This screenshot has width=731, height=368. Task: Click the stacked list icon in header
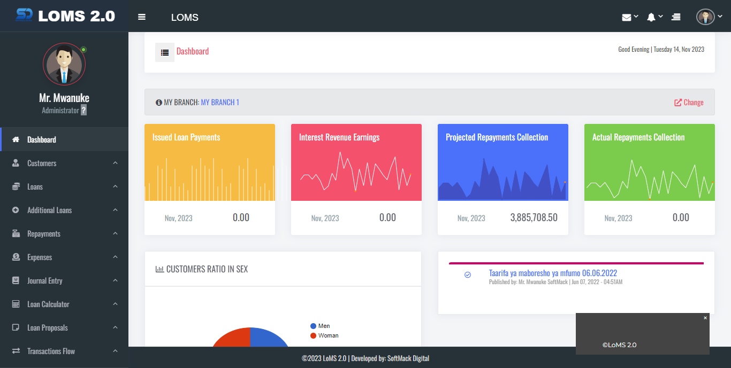(676, 17)
